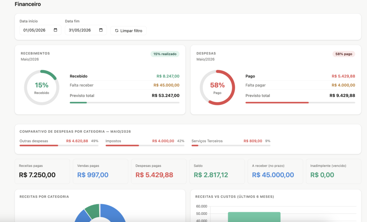Screen dimensions: 367x222
Task: Click Receitas vs Custos heading
Action: coord(234,197)
